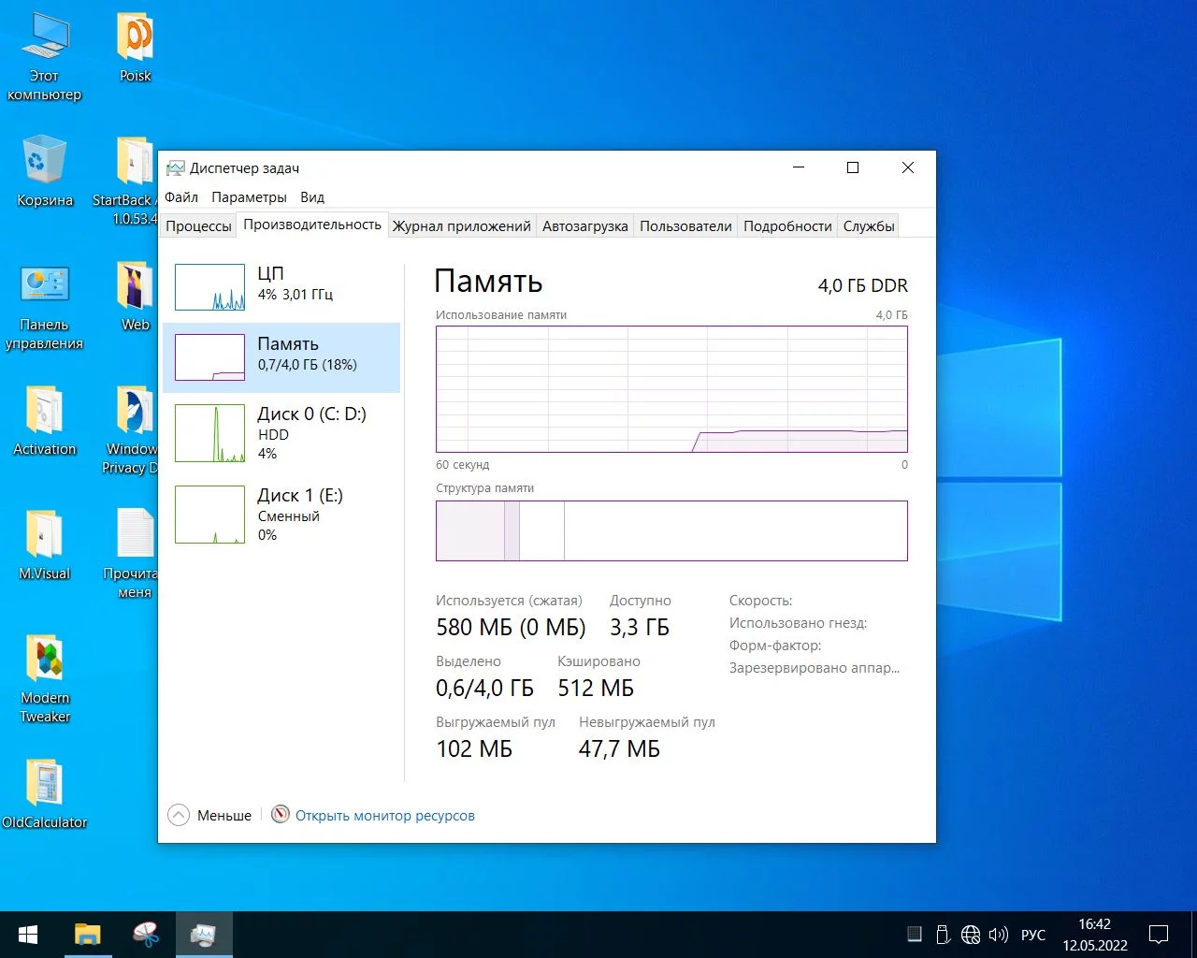
Task: Click the volume speaker tray icon
Action: [x=998, y=935]
